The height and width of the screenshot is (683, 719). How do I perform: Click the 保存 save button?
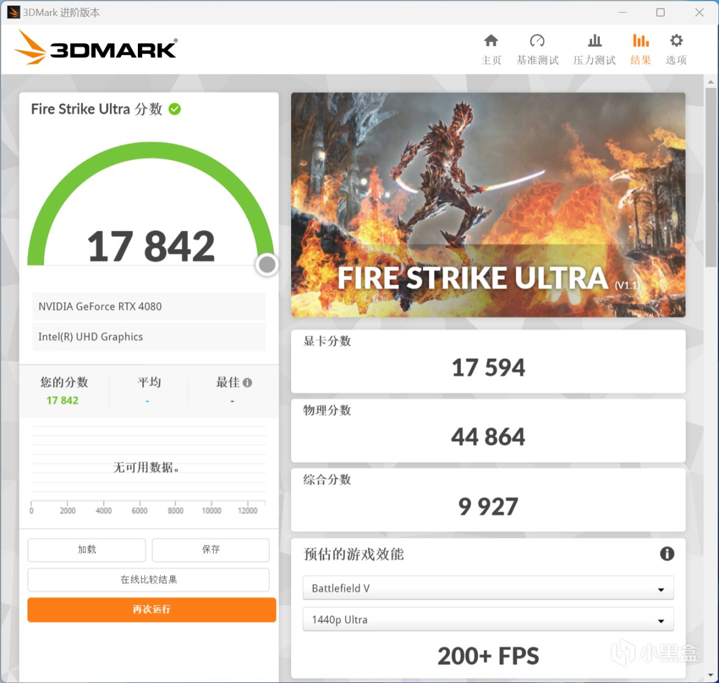211,549
